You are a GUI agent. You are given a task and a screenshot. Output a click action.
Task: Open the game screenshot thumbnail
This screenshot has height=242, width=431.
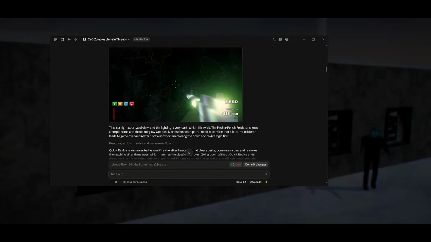pyautogui.click(x=175, y=85)
